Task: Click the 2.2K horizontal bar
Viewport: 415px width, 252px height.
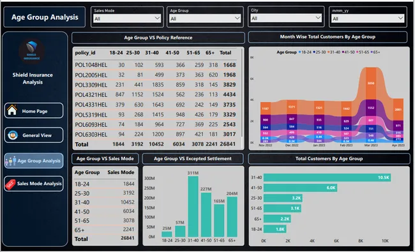Action: click(x=277, y=219)
